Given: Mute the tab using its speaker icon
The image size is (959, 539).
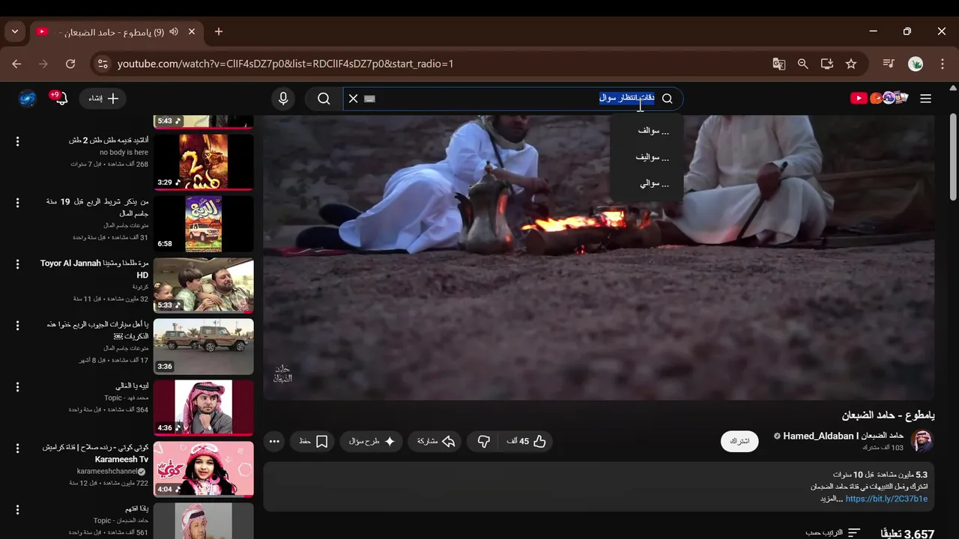Looking at the screenshot, I should [174, 31].
